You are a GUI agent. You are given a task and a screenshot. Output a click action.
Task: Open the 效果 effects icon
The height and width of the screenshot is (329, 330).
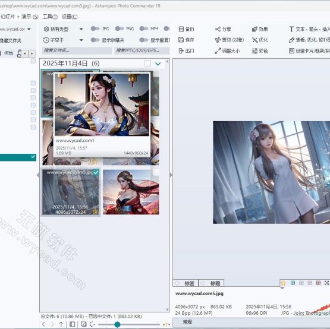(x=254, y=29)
